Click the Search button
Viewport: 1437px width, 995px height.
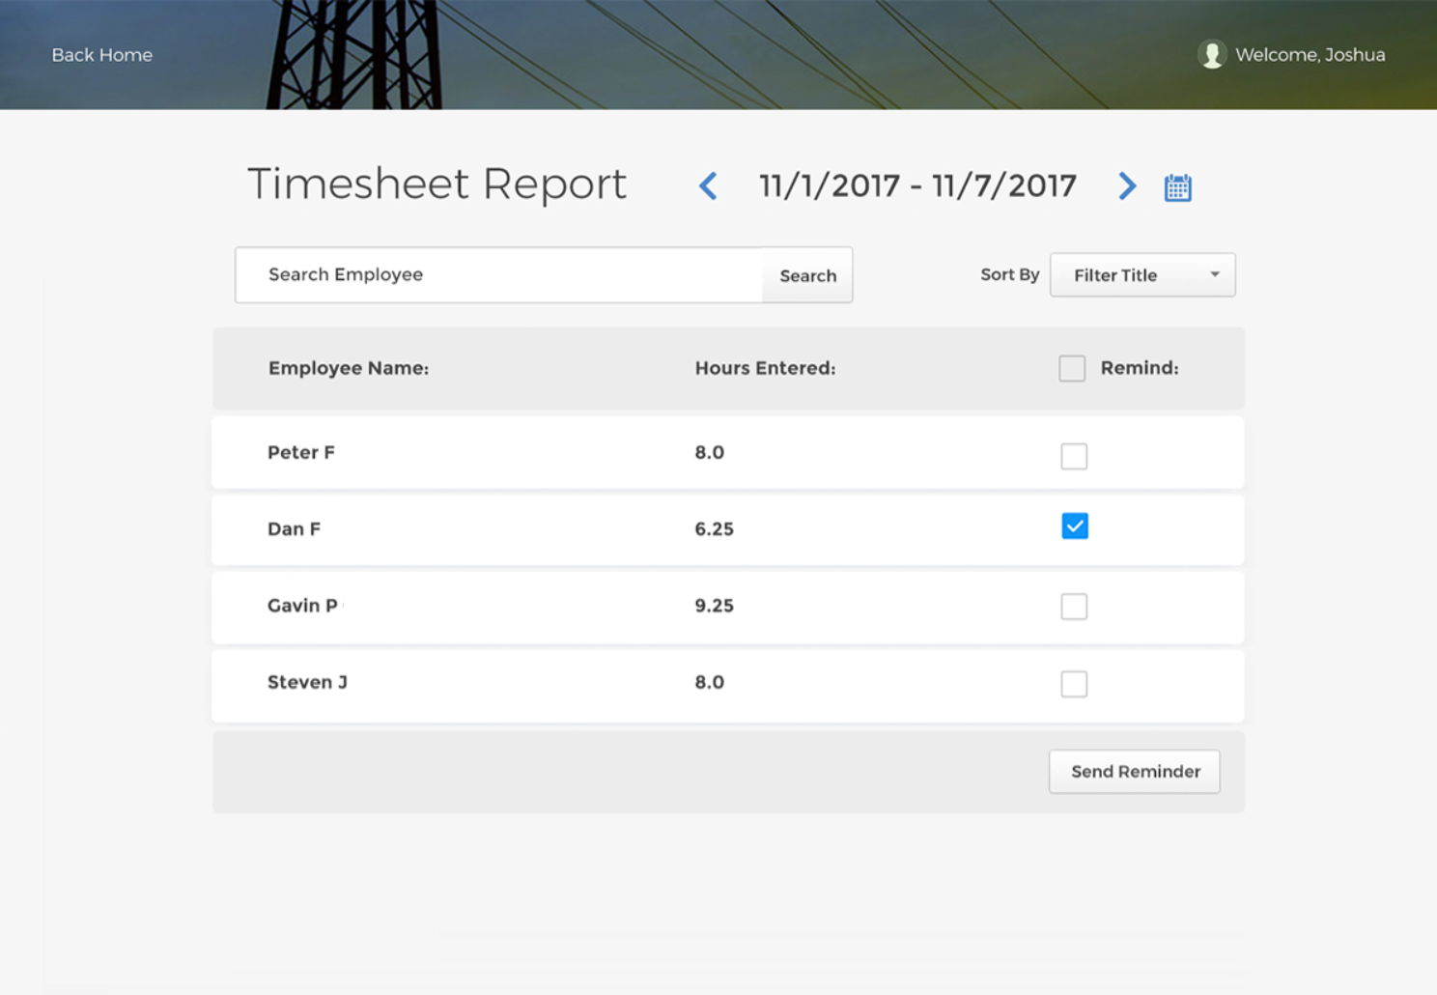click(807, 275)
